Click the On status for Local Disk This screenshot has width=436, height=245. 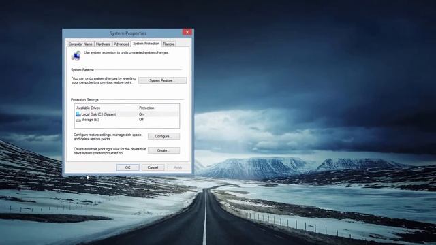coord(141,114)
